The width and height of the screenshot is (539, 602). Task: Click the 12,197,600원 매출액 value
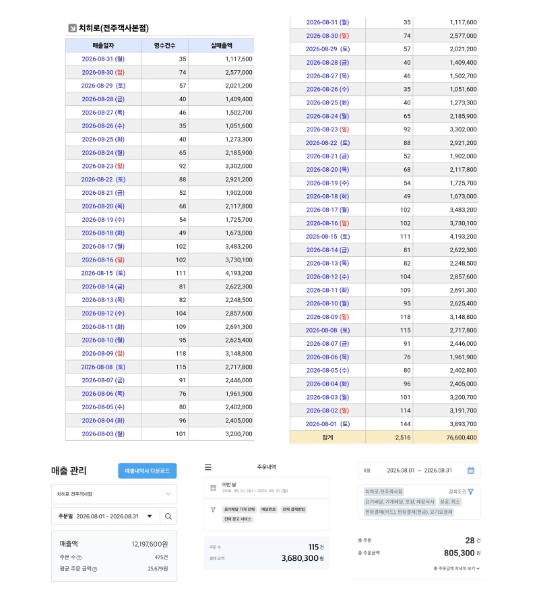(x=150, y=544)
